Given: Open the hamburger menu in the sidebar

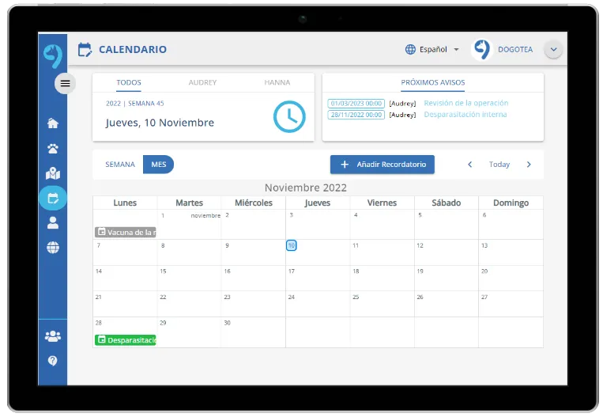Looking at the screenshot, I should [65, 83].
